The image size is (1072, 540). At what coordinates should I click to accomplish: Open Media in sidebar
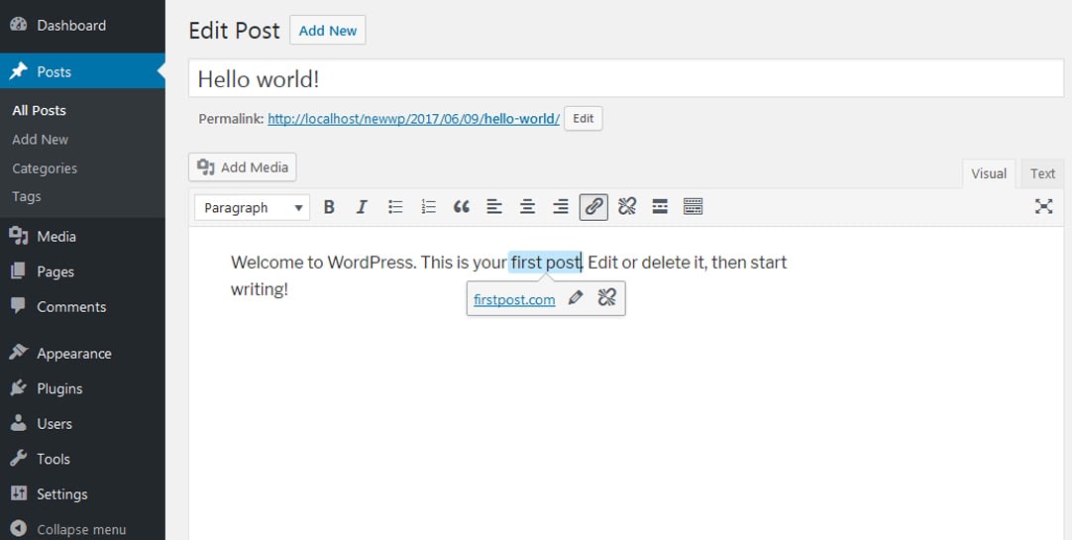pos(82,237)
